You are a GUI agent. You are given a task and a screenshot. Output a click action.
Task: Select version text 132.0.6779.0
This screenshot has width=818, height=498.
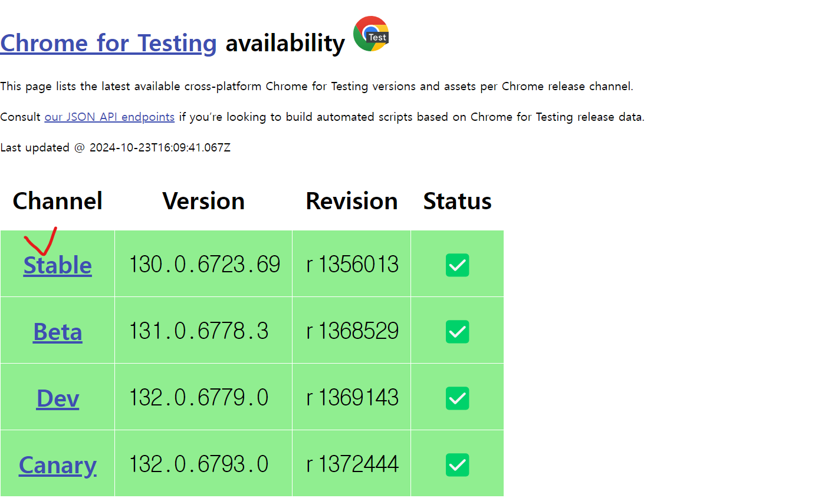pos(199,398)
